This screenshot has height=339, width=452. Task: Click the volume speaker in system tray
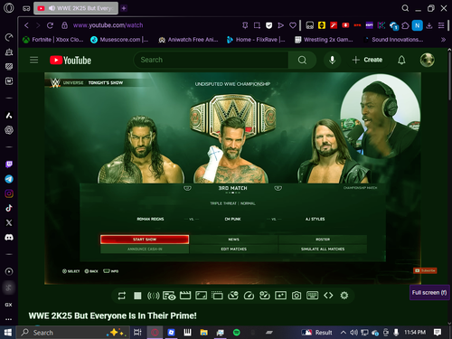coord(353,333)
